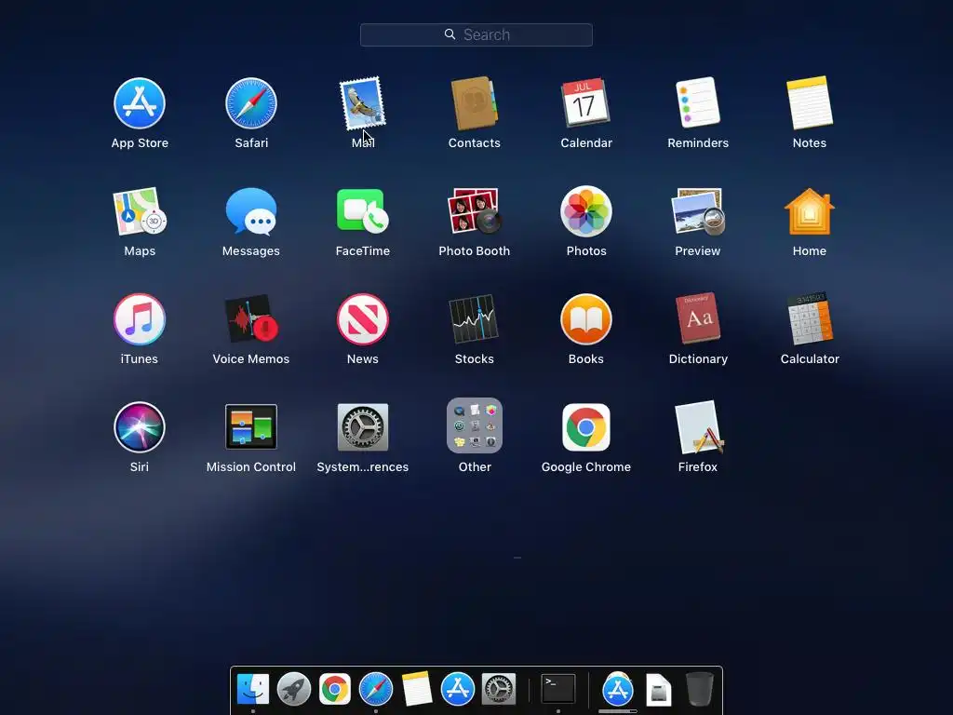Open the App Store icon beside Notes in Dock
Screen dimensions: 953x715
[x=458, y=689]
